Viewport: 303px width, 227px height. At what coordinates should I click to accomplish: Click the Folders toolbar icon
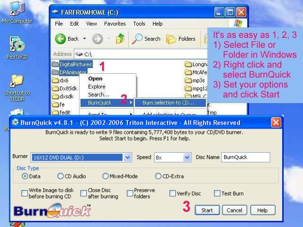click(171, 39)
